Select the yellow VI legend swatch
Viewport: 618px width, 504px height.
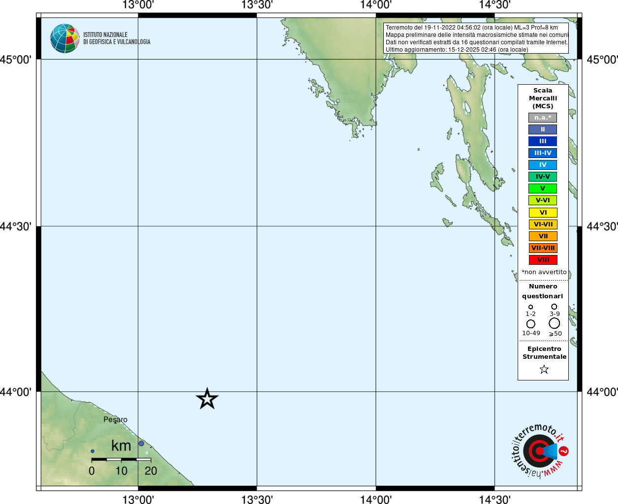pyautogui.click(x=543, y=213)
